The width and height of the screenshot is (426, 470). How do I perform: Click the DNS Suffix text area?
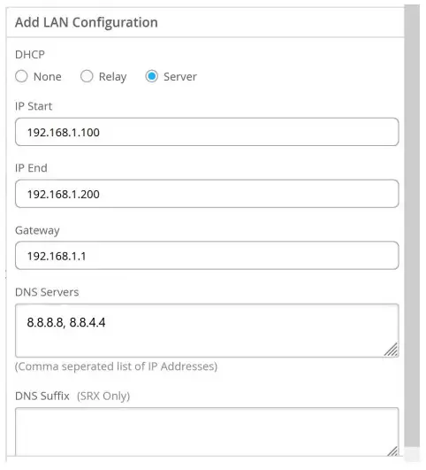207,432
